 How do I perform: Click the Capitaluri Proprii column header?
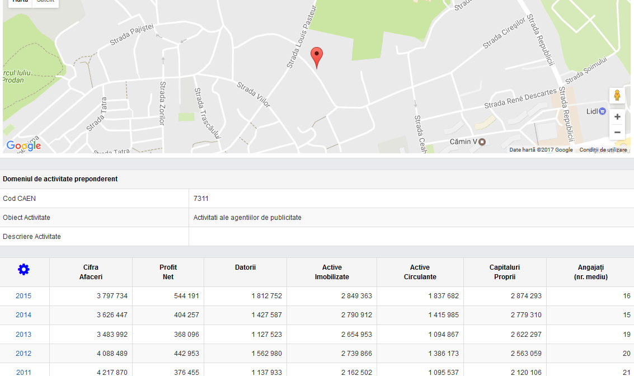[x=505, y=272]
